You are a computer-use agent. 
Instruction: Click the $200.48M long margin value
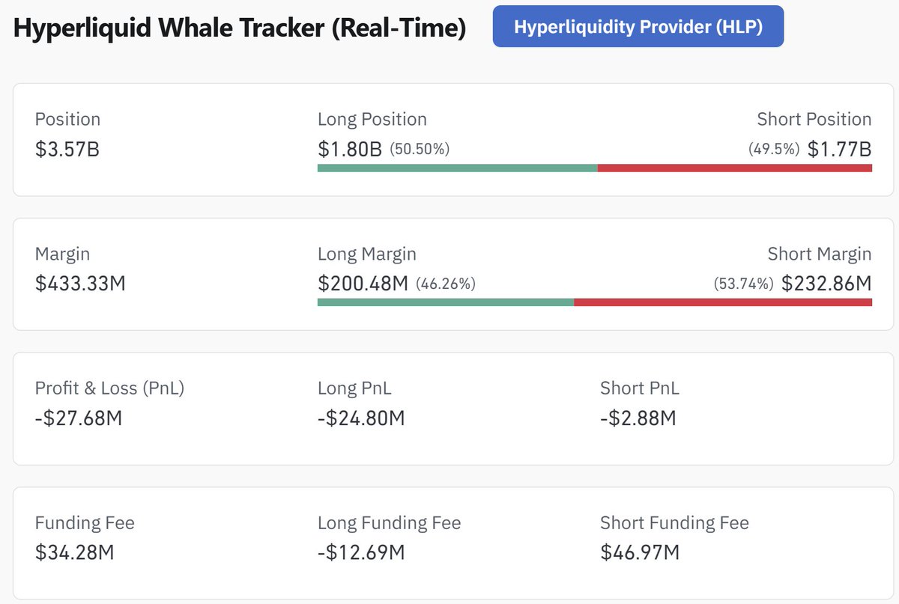pos(363,284)
